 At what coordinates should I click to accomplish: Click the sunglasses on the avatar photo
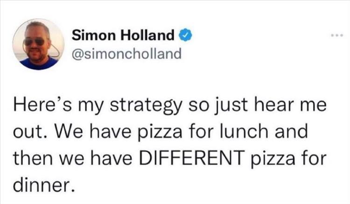click(35, 42)
